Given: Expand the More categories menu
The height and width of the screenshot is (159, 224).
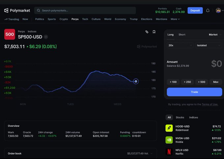Looking at the screenshot, I should click(175, 19).
